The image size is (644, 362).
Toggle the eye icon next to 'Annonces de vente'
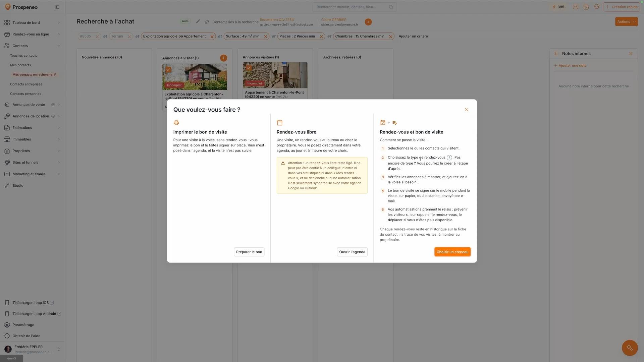[53, 105]
